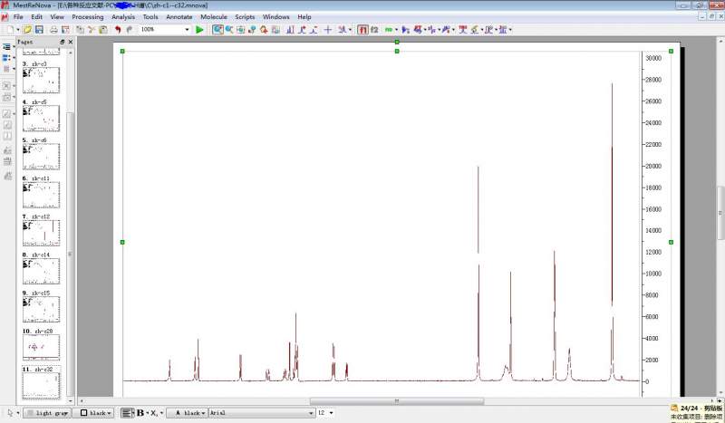The width and height of the screenshot is (725, 423).
Task: Click the green apodization icon in the toolbar
Action: pyautogui.click(x=389, y=30)
